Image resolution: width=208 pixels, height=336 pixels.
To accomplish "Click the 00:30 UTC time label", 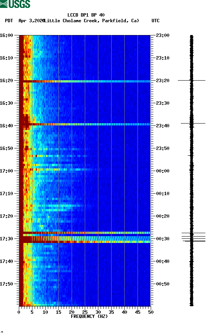I will (x=163, y=239).
